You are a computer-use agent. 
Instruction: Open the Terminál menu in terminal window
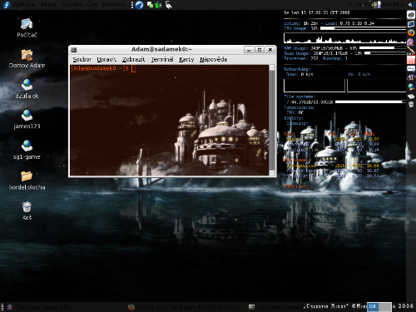coord(162,59)
